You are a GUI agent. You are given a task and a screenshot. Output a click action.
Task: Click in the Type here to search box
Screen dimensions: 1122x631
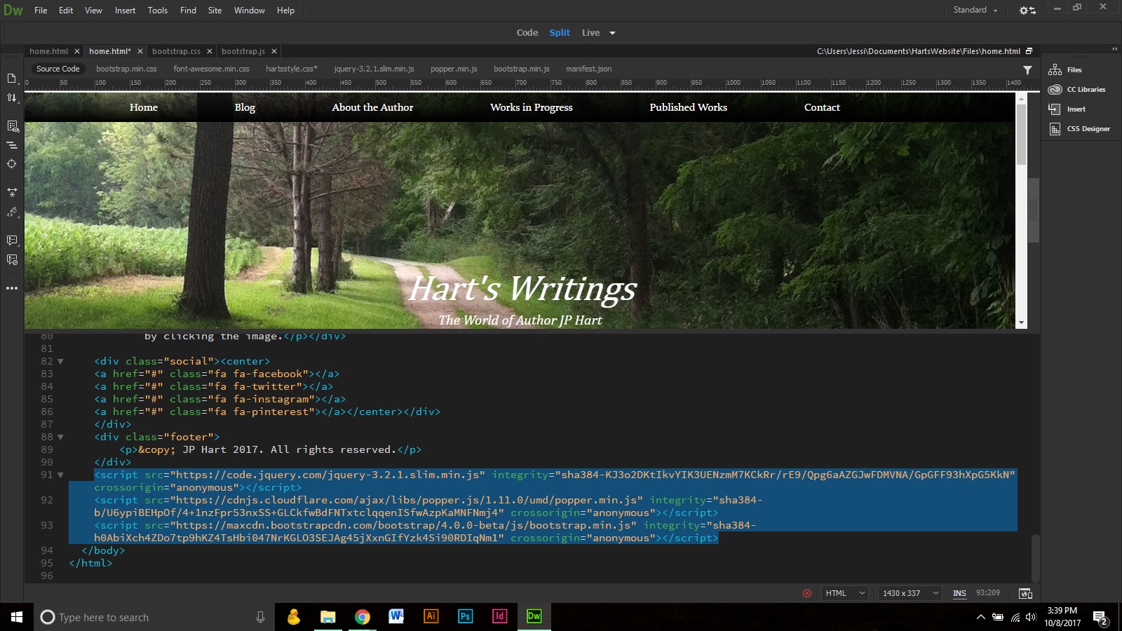coord(154,617)
